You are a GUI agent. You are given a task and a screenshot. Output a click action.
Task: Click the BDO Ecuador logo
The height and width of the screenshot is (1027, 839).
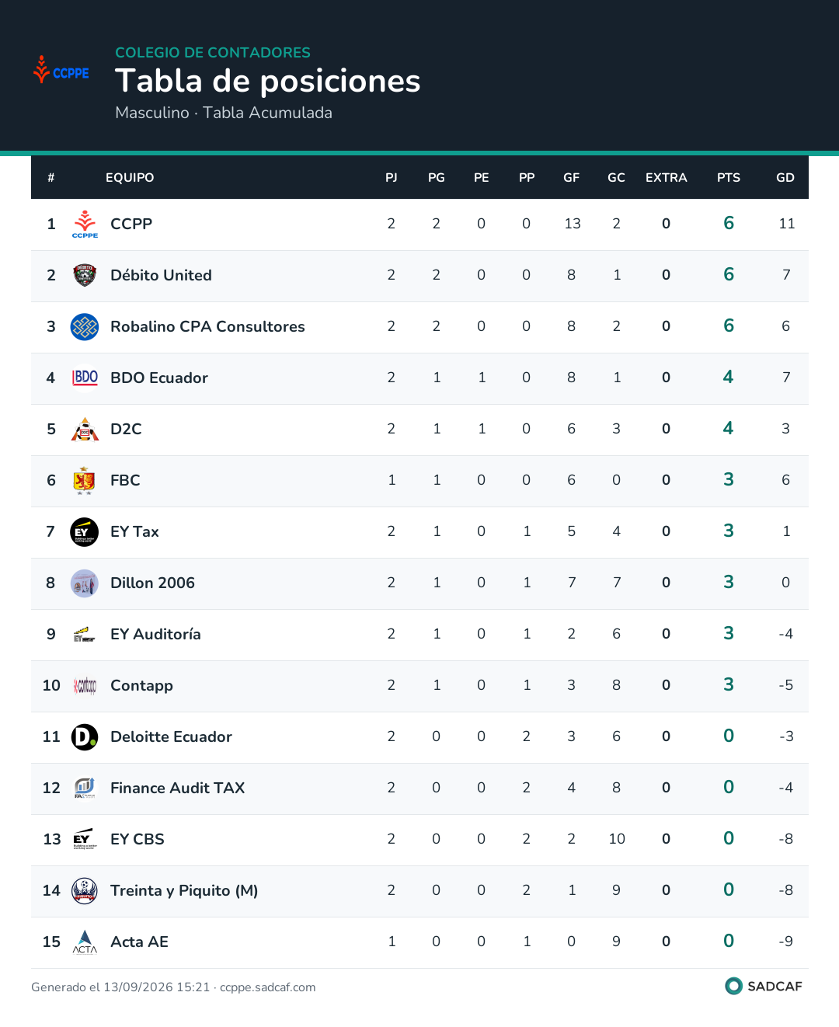pyautogui.click(x=85, y=378)
